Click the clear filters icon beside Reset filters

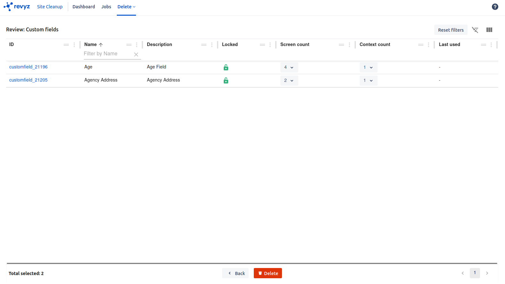coord(475,30)
